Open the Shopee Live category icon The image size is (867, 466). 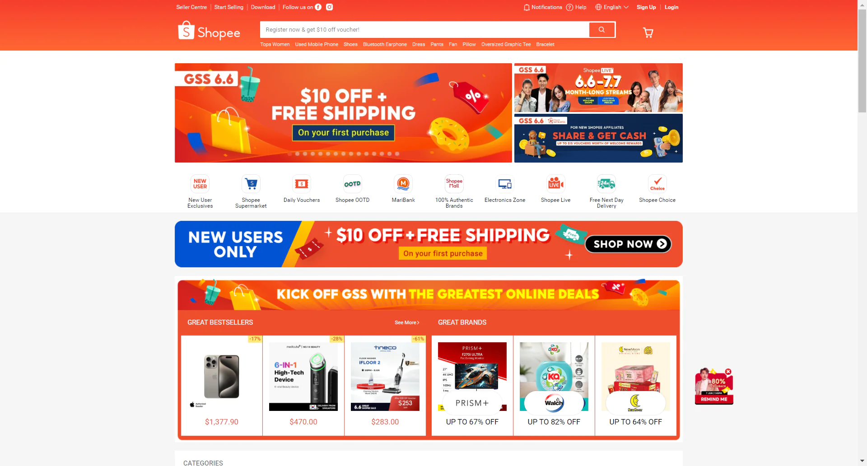pos(556,184)
